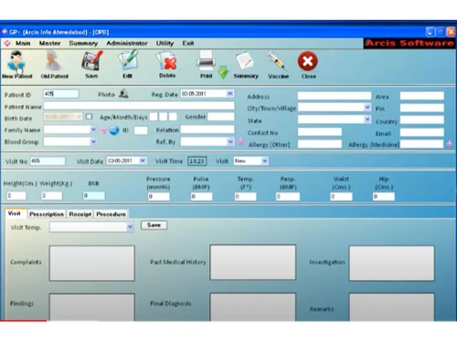Toggle the Birth Date checkbox
The image size is (457, 342).
click(x=89, y=117)
